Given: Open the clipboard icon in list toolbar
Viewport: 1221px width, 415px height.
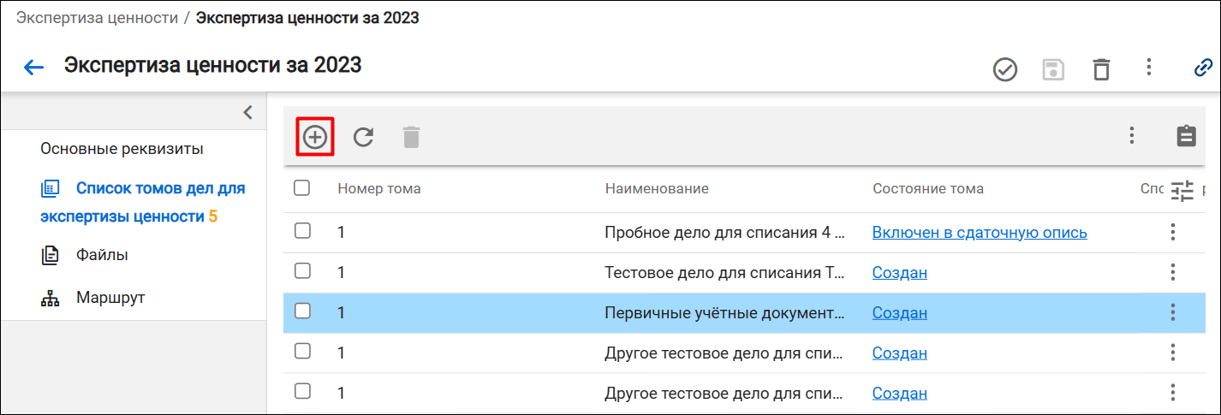Looking at the screenshot, I should [x=1186, y=136].
